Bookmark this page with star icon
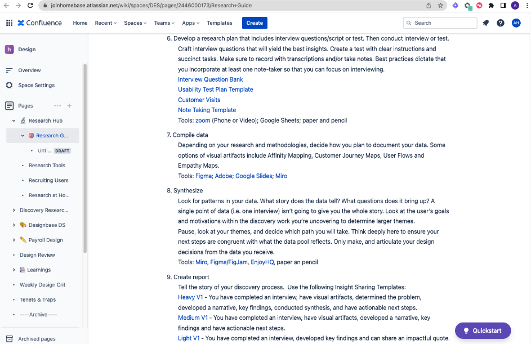 coord(440,6)
